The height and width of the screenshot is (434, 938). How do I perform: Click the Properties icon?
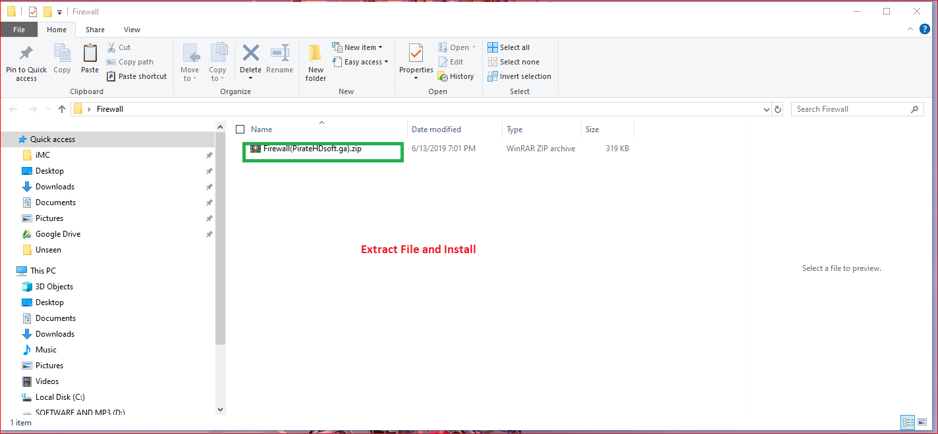click(x=416, y=53)
